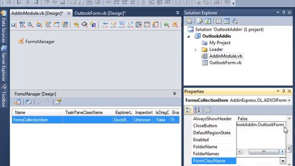
Task: Open Solution Explorer window position menu
Action: 278,12
